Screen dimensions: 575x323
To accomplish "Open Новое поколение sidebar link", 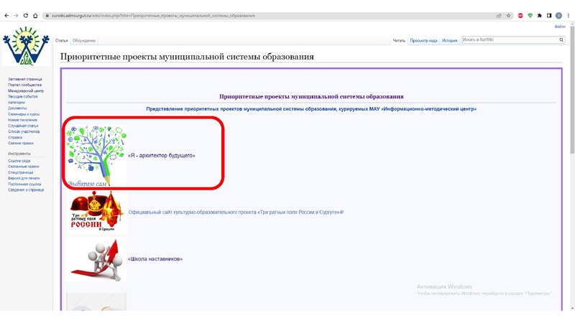I will click(x=22, y=120).
